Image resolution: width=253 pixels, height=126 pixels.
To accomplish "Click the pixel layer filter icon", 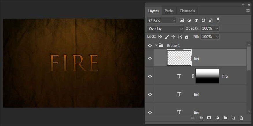I will [x=182, y=20].
